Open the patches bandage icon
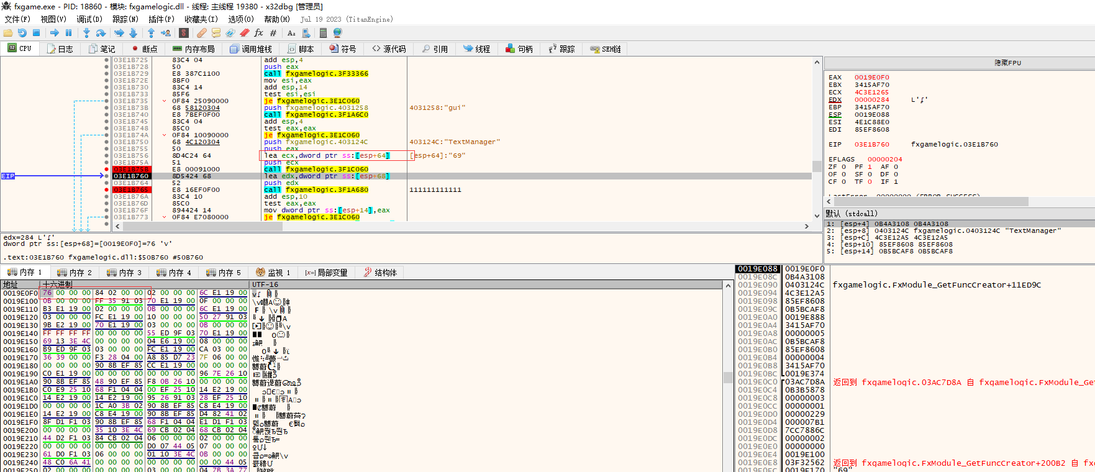The width and height of the screenshot is (1095, 472). 202,33
